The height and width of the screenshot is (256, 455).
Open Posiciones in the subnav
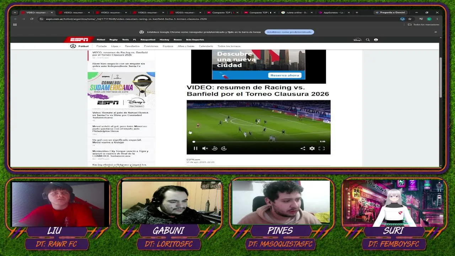151,46
